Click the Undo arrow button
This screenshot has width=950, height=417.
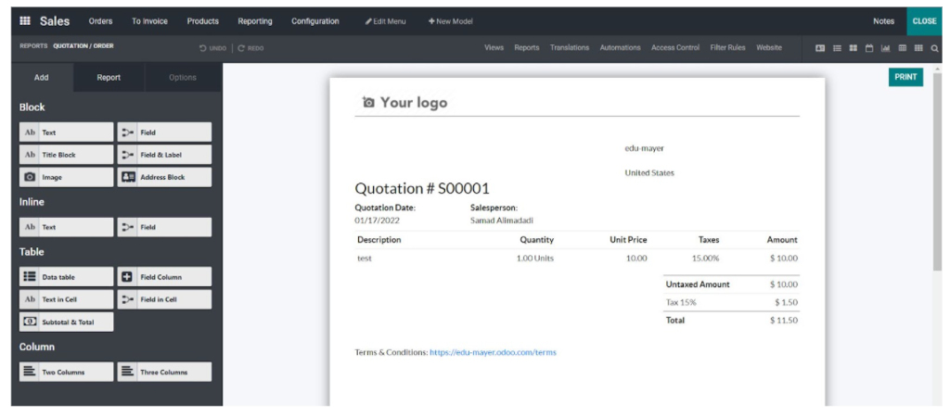click(212, 48)
